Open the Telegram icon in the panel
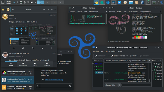The image size is (164, 92). click(x=119, y=2)
